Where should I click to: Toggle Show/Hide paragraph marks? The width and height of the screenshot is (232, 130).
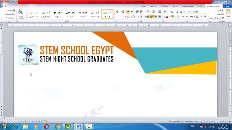tap(117, 12)
